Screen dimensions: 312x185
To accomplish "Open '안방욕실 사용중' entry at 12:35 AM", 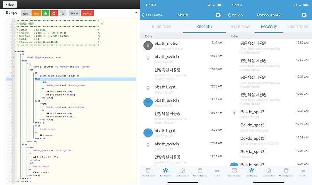I will (x=269, y=99).
